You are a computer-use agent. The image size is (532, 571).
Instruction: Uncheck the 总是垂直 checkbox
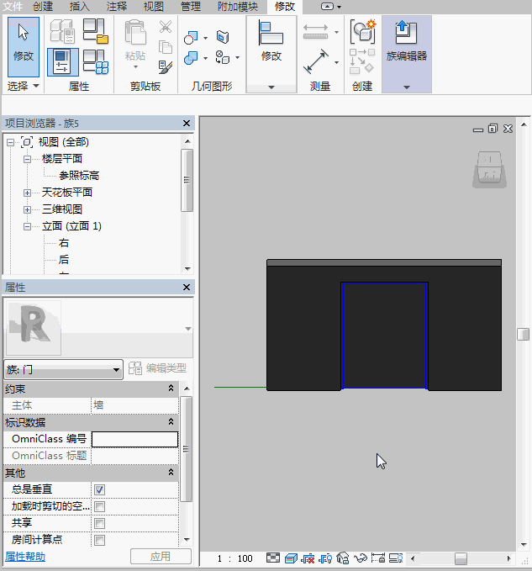tap(99, 489)
